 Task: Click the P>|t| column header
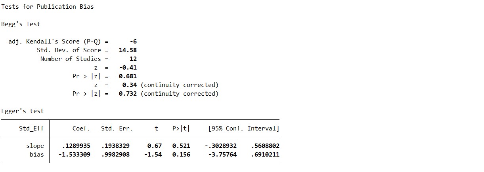181,129
